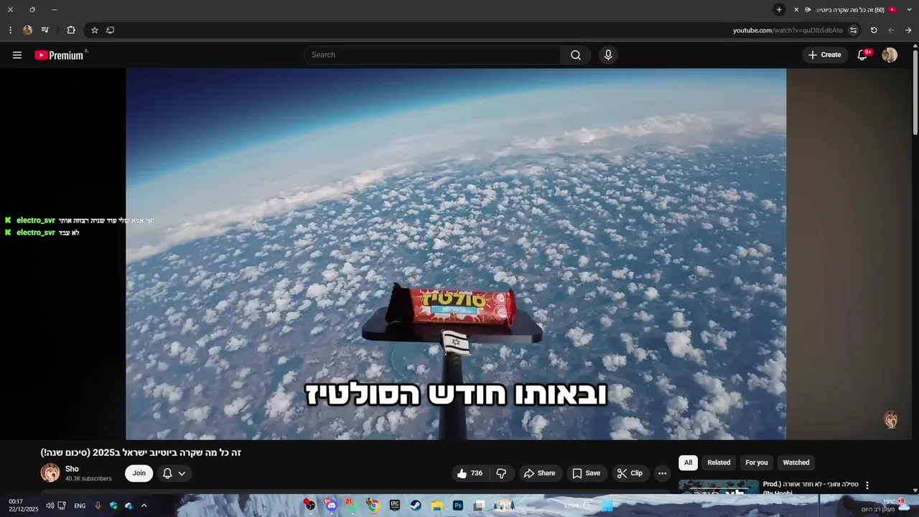Click the 736 like count
The width and height of the screenshot is (919, 517).
pos(477,473)
